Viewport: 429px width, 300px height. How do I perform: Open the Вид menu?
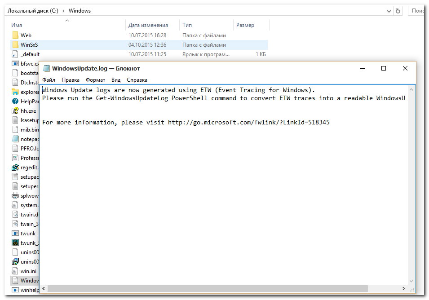pyautogui.click(x=116, y=80)
